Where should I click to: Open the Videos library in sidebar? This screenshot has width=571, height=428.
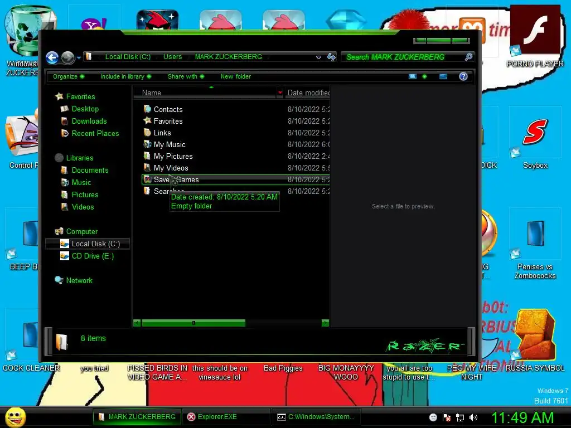click(83, 207)
